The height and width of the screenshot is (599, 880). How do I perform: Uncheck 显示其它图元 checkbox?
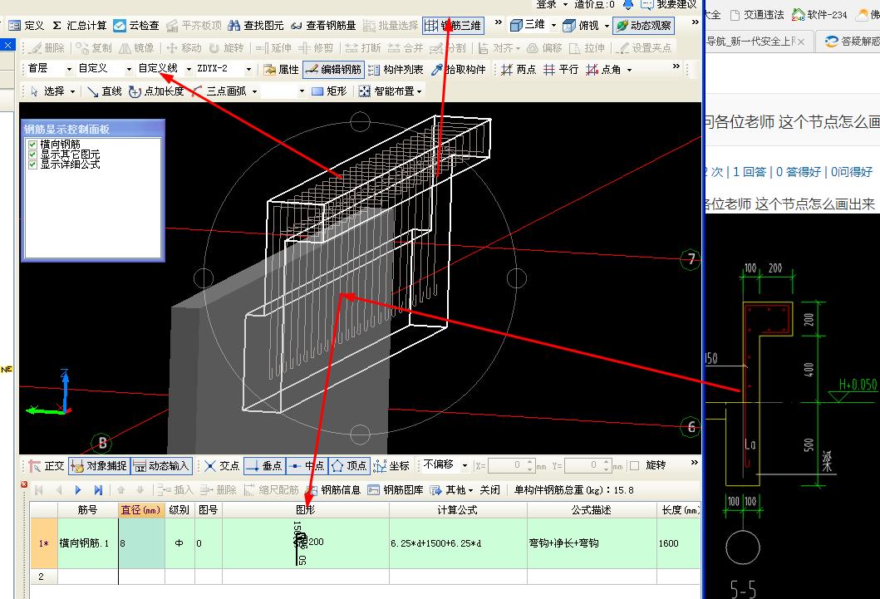(x=32, y=155)
